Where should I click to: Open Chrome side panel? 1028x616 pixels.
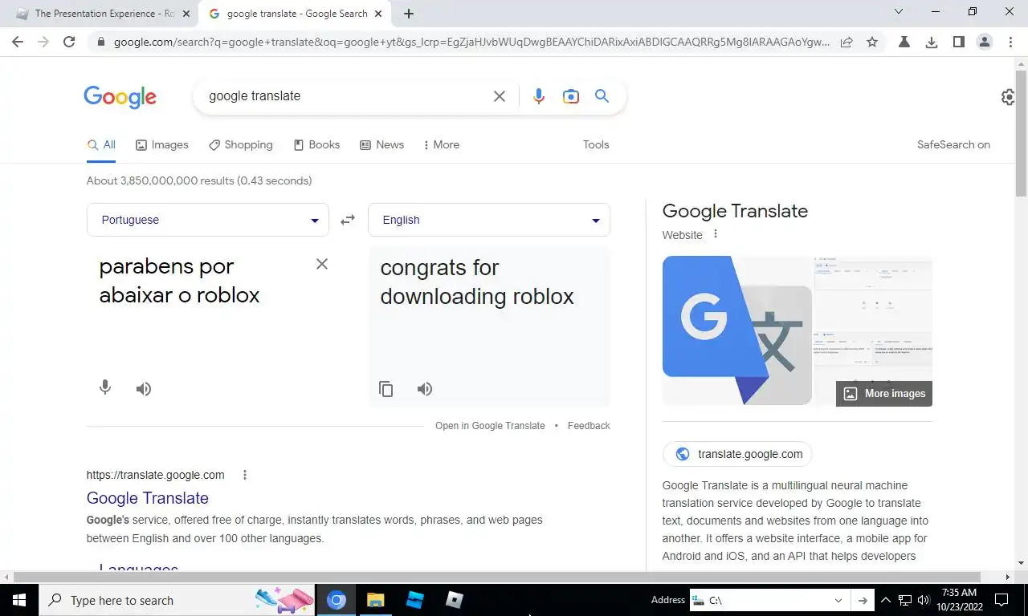[958, 42]
